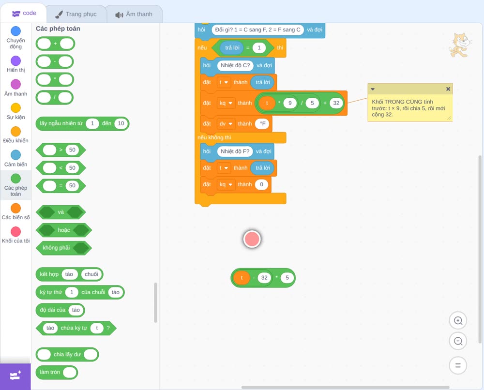The image size is (484, 390).
Task: Select the 'và' boolean block
Action: pos(61,212)
